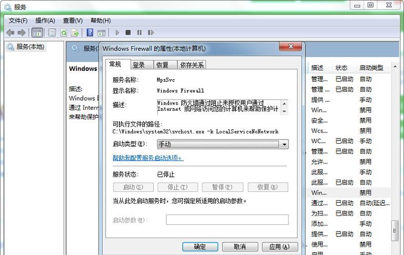404x255 pixels.
Task: Click the 取消 button
Action: click(240, 247)
